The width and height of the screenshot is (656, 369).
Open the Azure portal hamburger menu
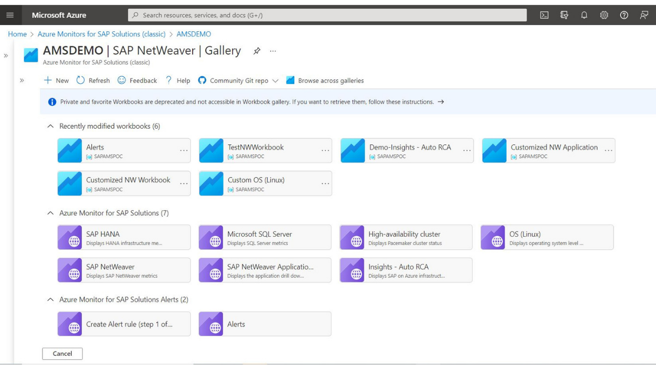(x=10, y=15)
